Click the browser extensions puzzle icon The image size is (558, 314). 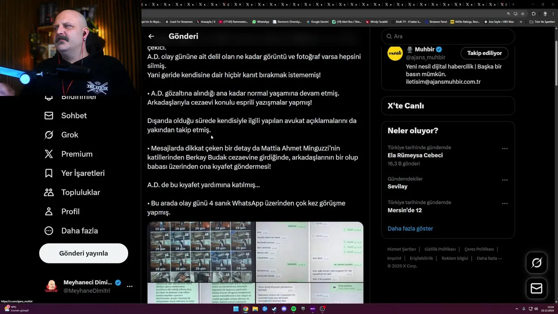click(534, 14)
